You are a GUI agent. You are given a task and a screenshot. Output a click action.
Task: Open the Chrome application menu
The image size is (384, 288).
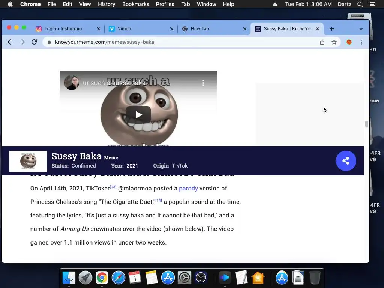coord(30,4)
